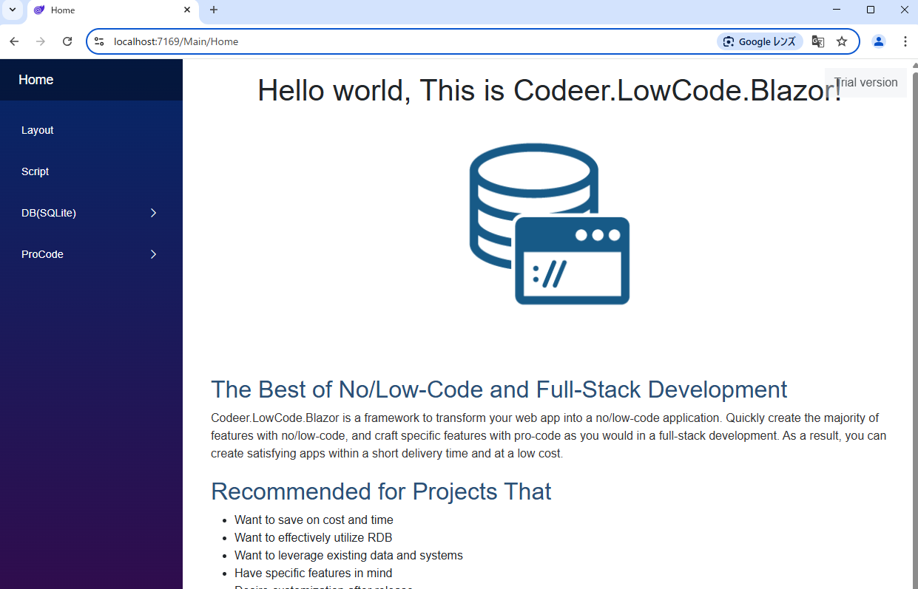Click the Hello world main heading
The width and height of the screenshot is (918, 589).
pos(550,91)
